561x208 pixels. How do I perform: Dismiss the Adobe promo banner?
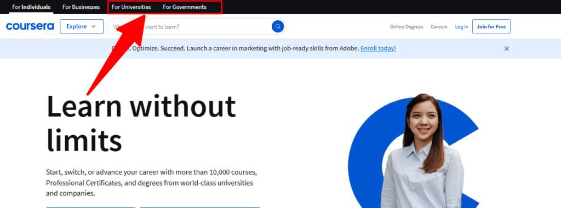point(507,49)
